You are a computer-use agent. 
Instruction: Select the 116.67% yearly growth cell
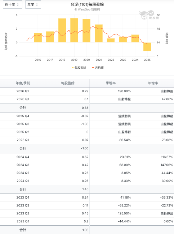[167, 157]
